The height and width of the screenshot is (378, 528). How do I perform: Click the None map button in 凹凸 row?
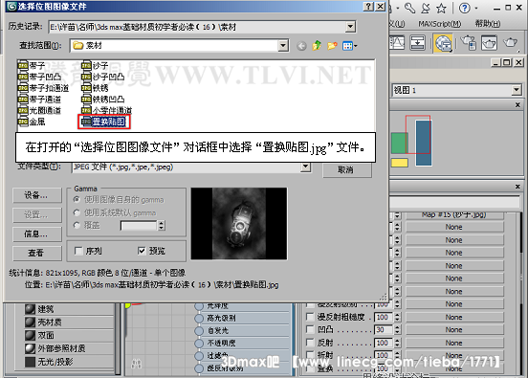454,330
